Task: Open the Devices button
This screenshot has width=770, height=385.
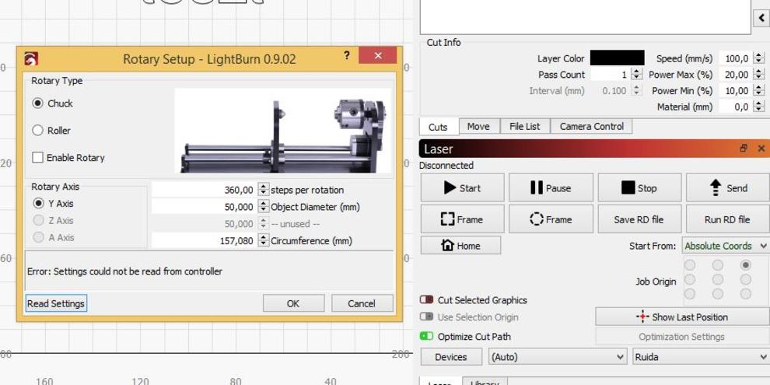Action: point(451,357)
